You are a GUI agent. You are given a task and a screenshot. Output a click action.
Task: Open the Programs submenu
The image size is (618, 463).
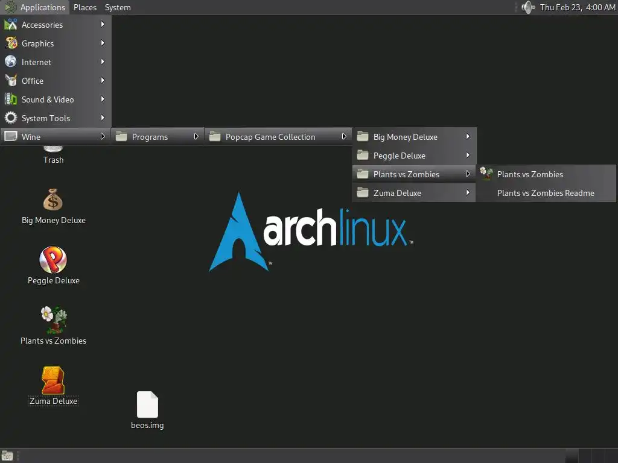click(x=158, y=137)
